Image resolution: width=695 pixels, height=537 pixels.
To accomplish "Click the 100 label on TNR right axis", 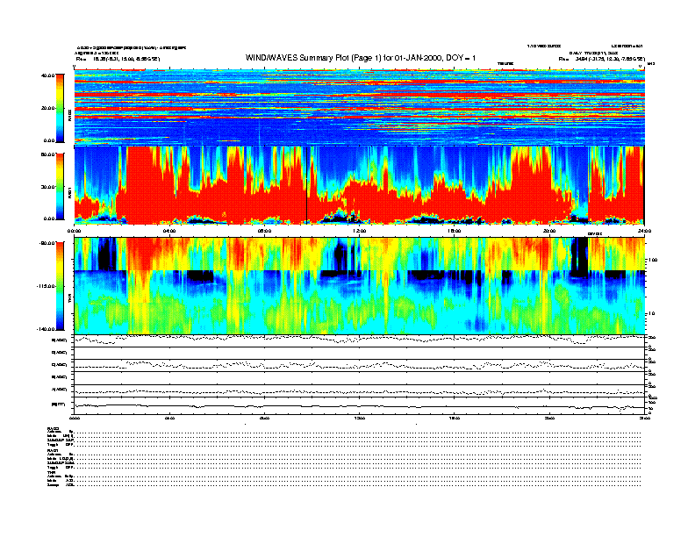I will [654, 260].
